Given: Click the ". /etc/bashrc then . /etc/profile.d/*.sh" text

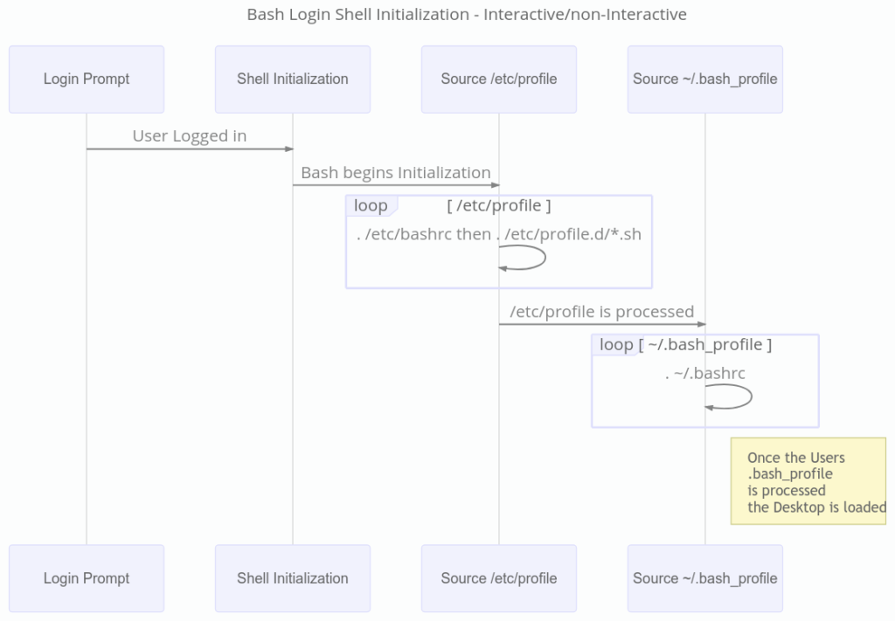Looking at the screenshot, I should pos(499,234).
